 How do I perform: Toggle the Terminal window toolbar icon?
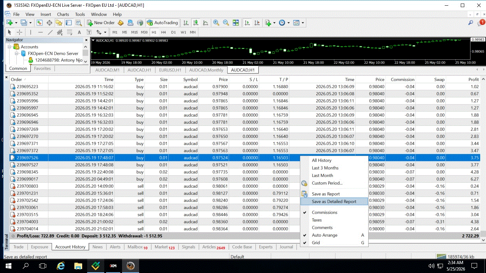pyautogui.click(x=69, y=23)
